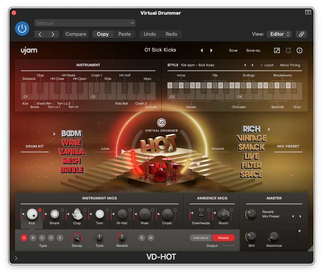This screenshot has height=275, width=323.
Task: Set Output to Individual
Action: pos(201,238)
